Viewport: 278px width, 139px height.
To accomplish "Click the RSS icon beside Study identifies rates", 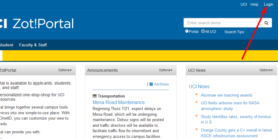I will tap(196, 116).
